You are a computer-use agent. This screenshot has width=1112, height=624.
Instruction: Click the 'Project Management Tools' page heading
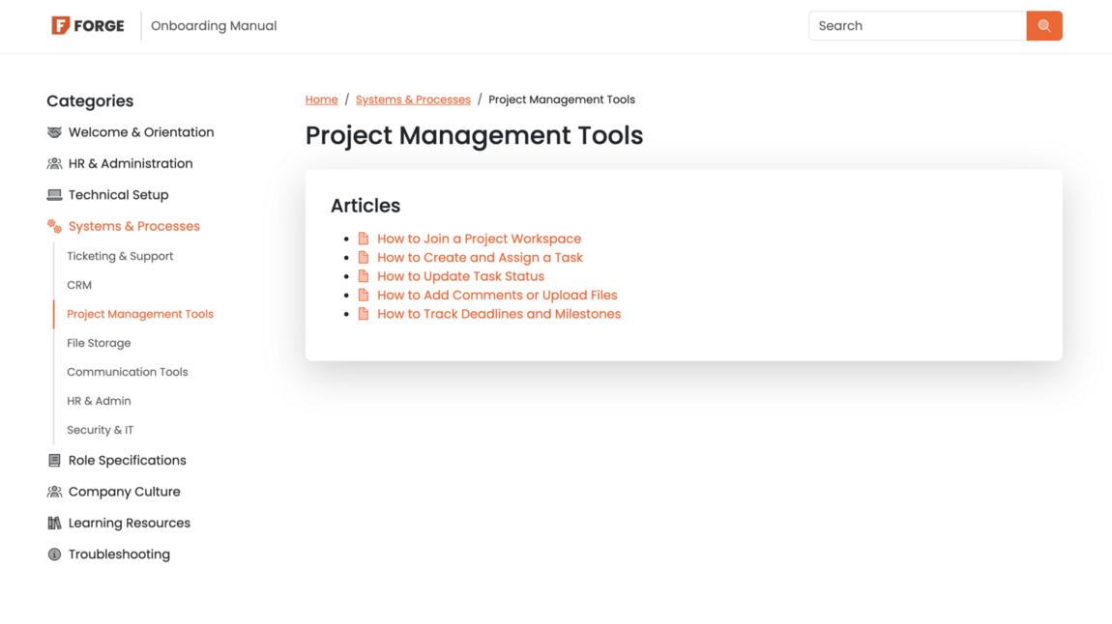[x=474, y=135]
